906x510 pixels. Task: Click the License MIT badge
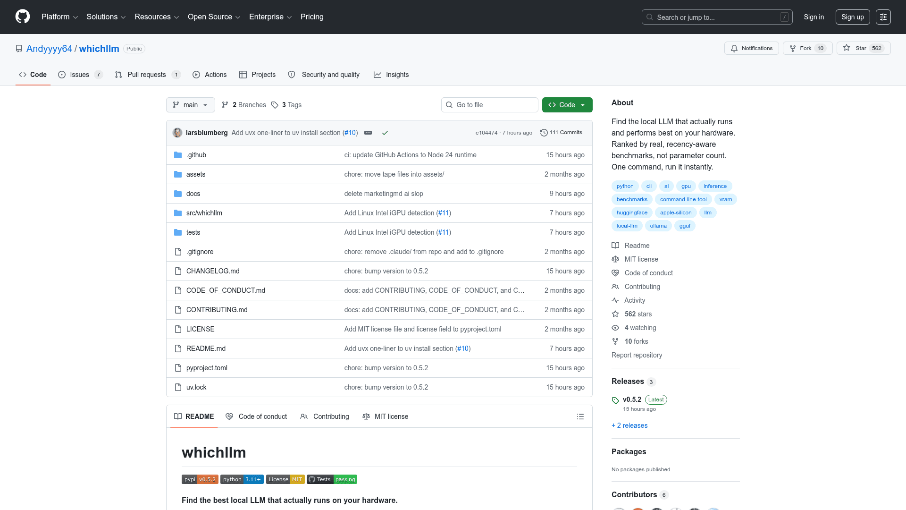285,479
